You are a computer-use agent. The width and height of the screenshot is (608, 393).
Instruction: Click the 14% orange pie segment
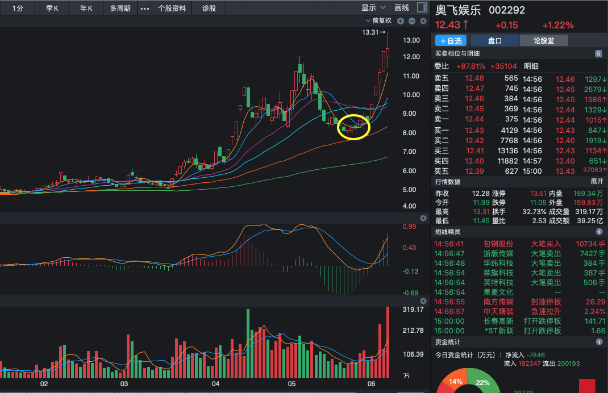pyautogui.click(x=455, y=382)
